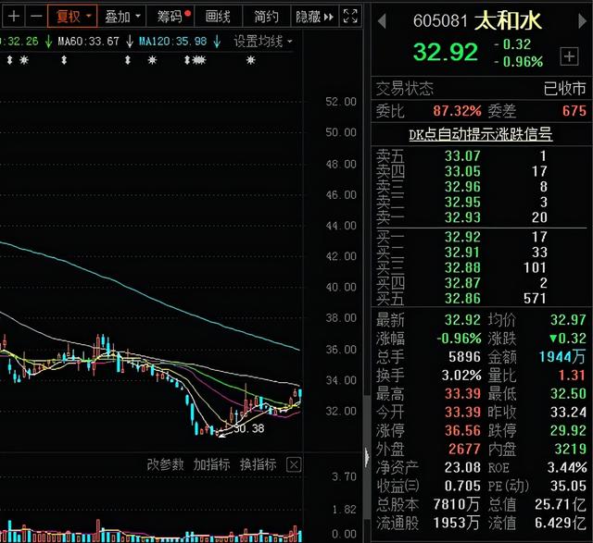Click the zoom out minus button

coord(36,17)
